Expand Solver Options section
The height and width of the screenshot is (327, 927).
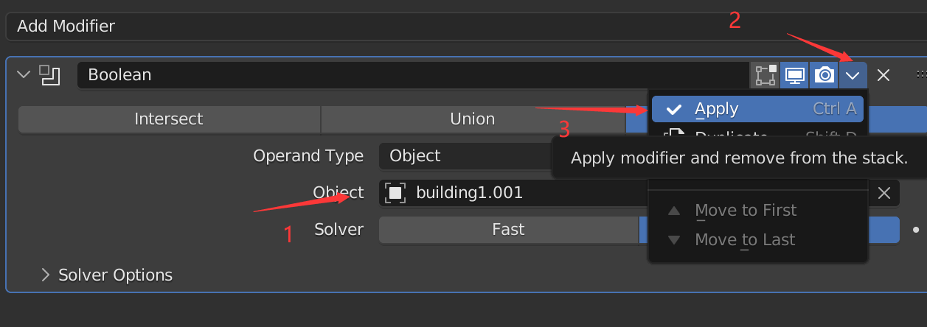click(108, 275)
